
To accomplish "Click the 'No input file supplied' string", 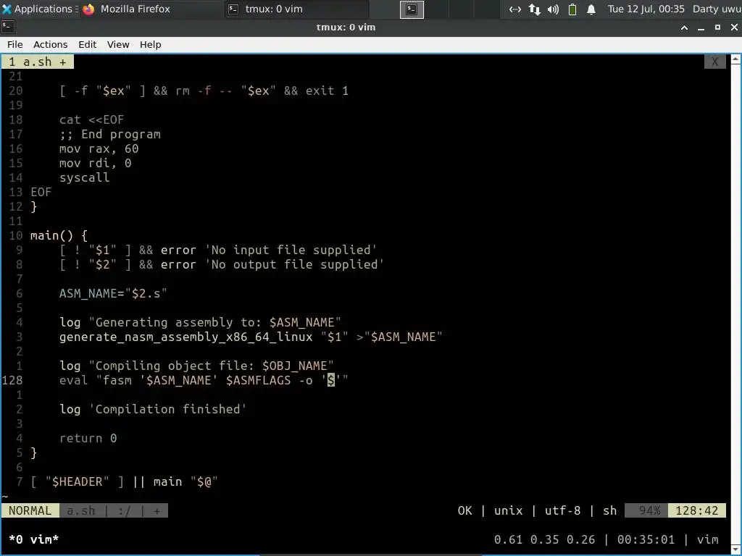I will tap(291, 250).
